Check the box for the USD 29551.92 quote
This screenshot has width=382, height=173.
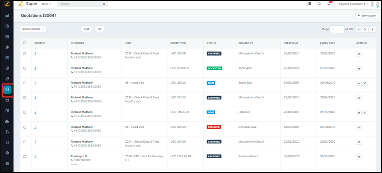[25, 68]
